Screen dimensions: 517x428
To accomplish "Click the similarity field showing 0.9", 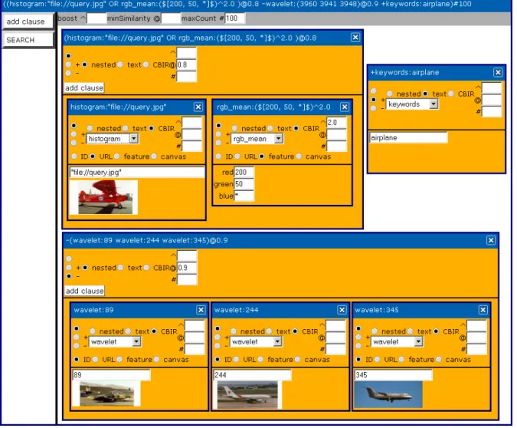I will (x=188, y=268).
